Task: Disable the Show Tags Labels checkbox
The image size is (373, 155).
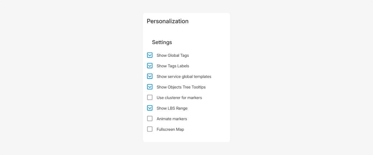Action: pos(150,66)
